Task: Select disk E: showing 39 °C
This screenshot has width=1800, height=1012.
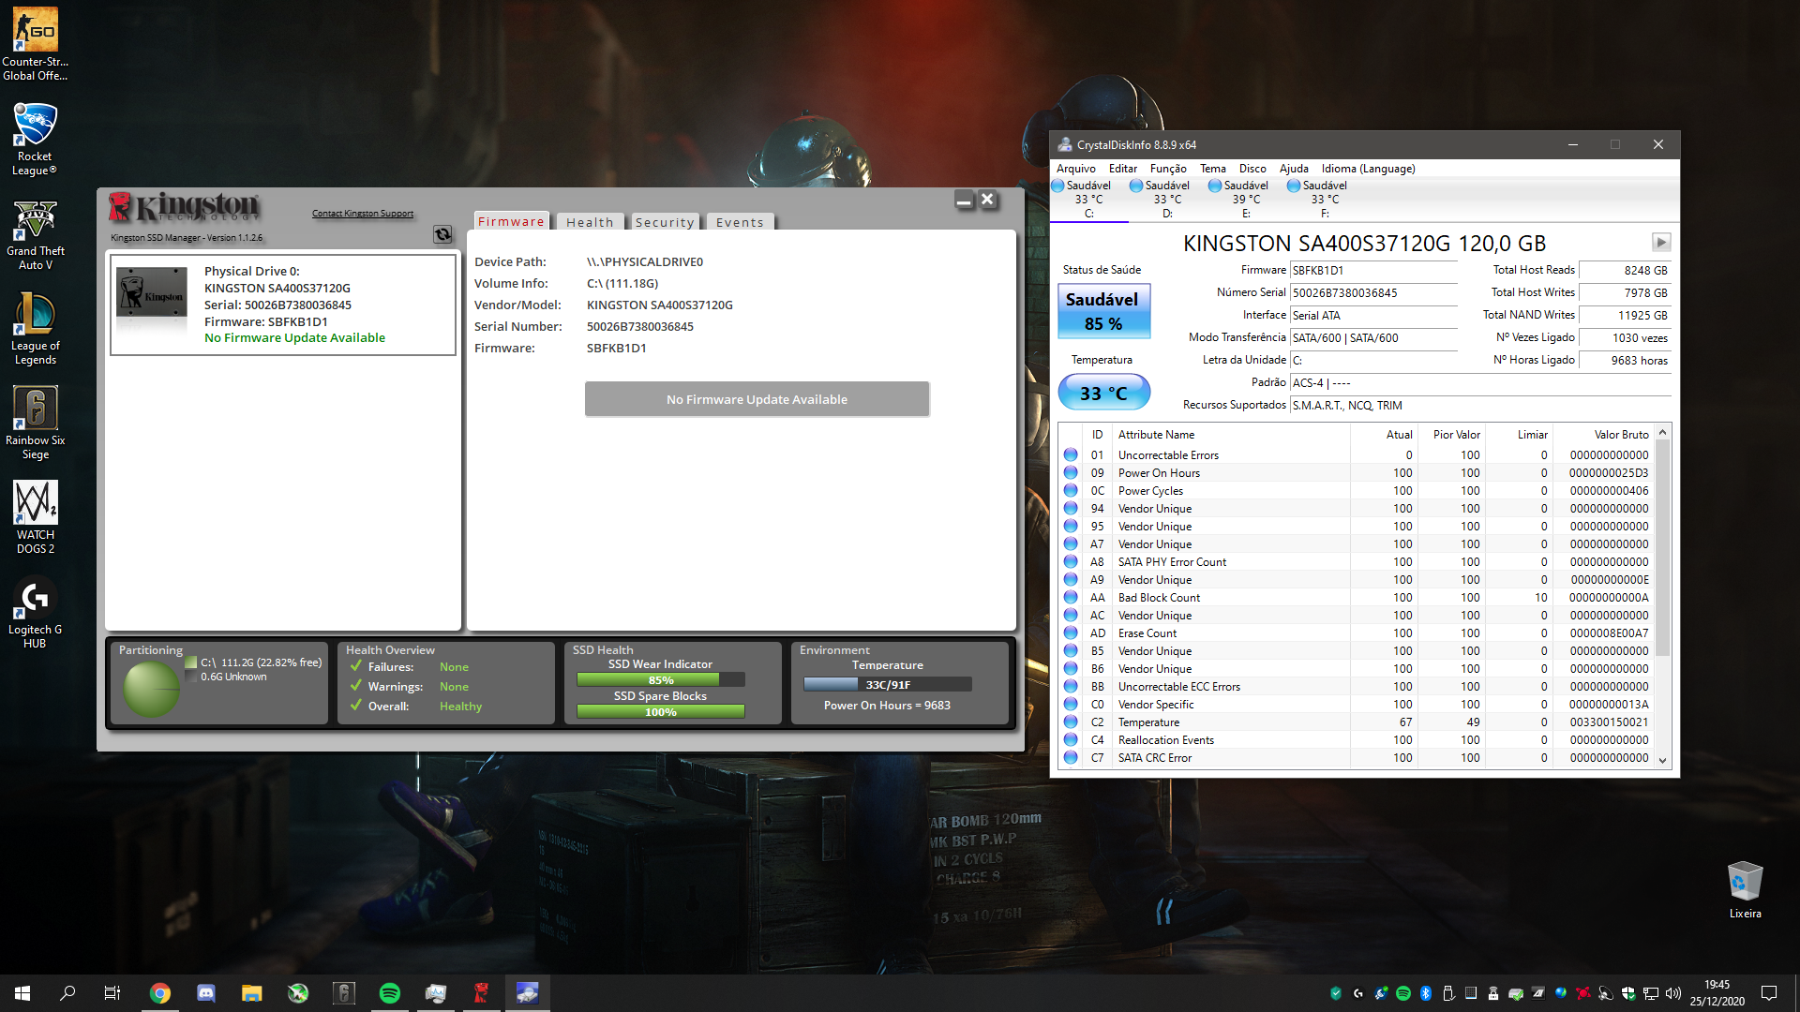Action: pyautogui.click(x=1246, y=200)
